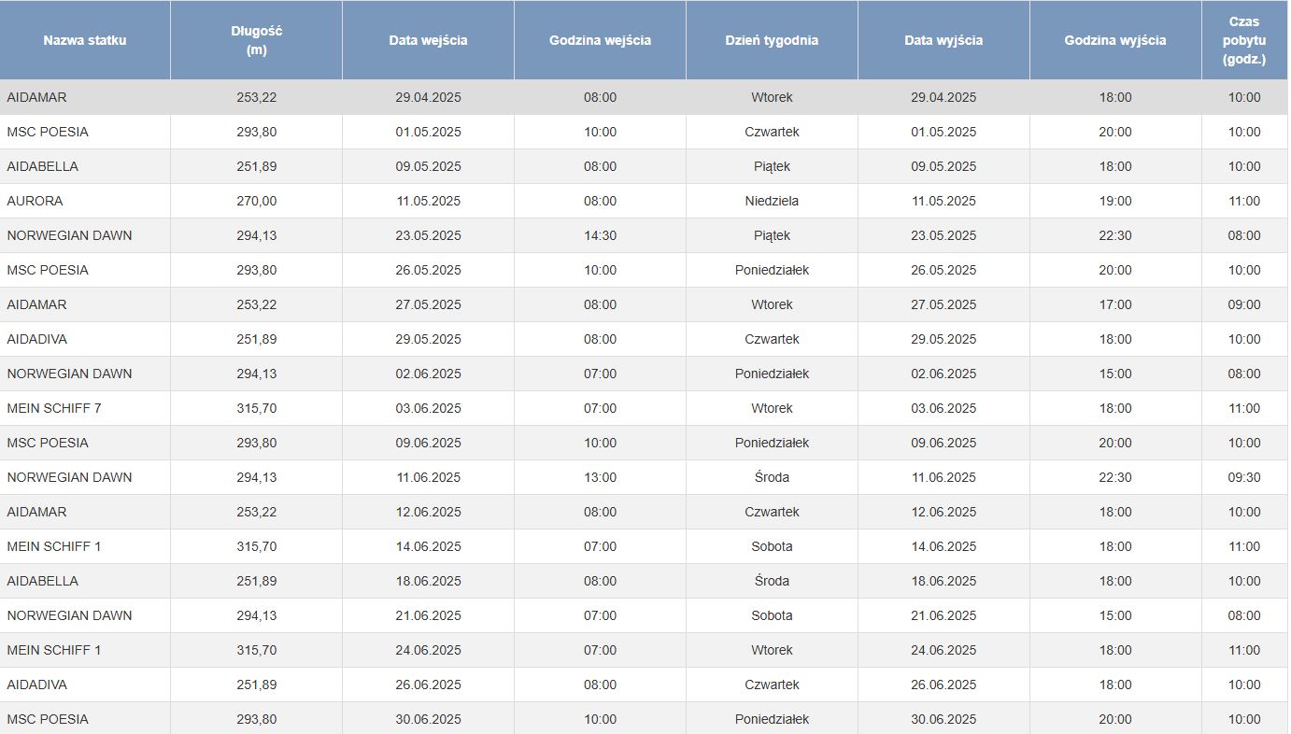Screen dimensions: 1291x734
Task: Click the 'Godzina wyjścia' column header
Action: [1115, 40]
